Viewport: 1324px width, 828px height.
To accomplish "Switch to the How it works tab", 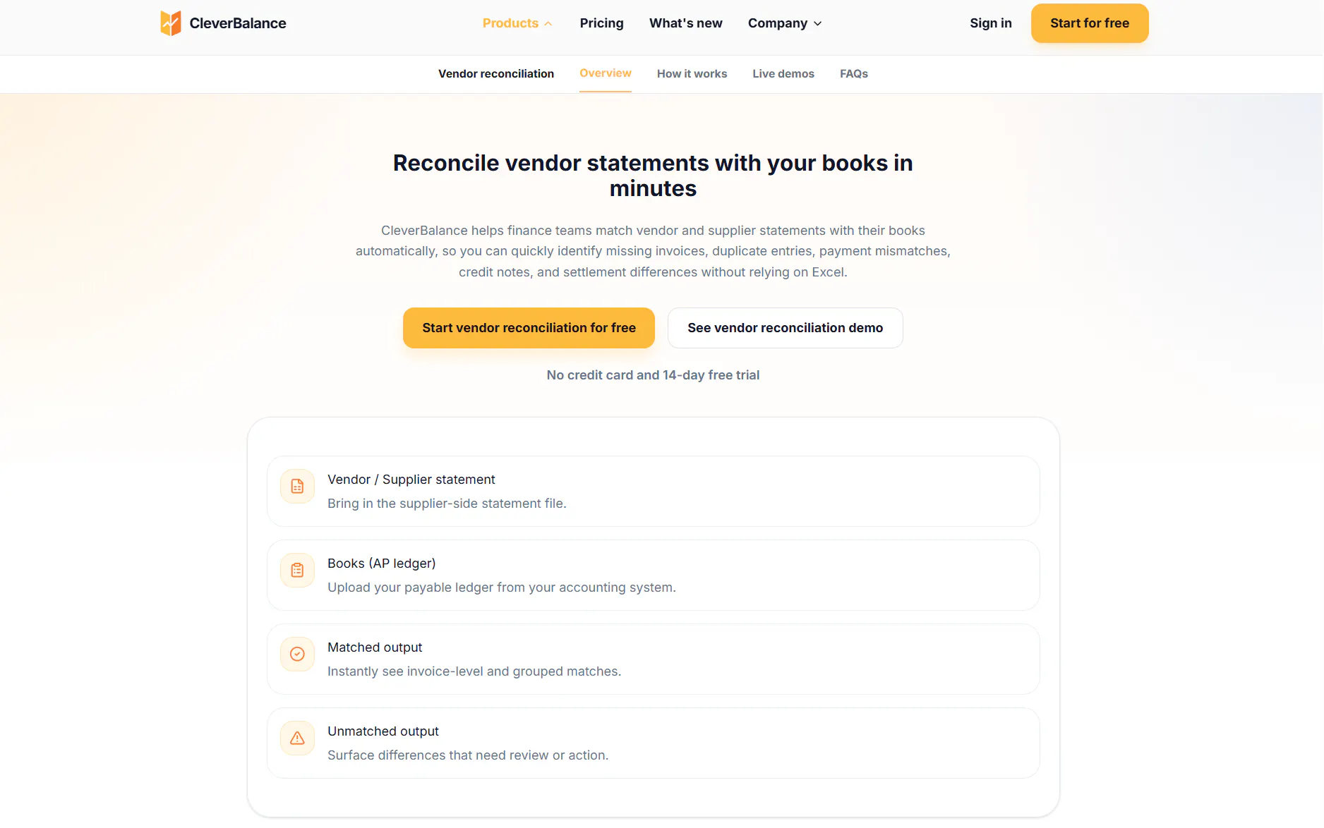I will point(692,74).
